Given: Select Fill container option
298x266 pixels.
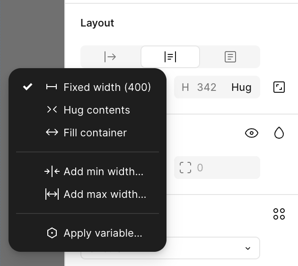Looking at the screenshot, I should click(x=95, y=133).
